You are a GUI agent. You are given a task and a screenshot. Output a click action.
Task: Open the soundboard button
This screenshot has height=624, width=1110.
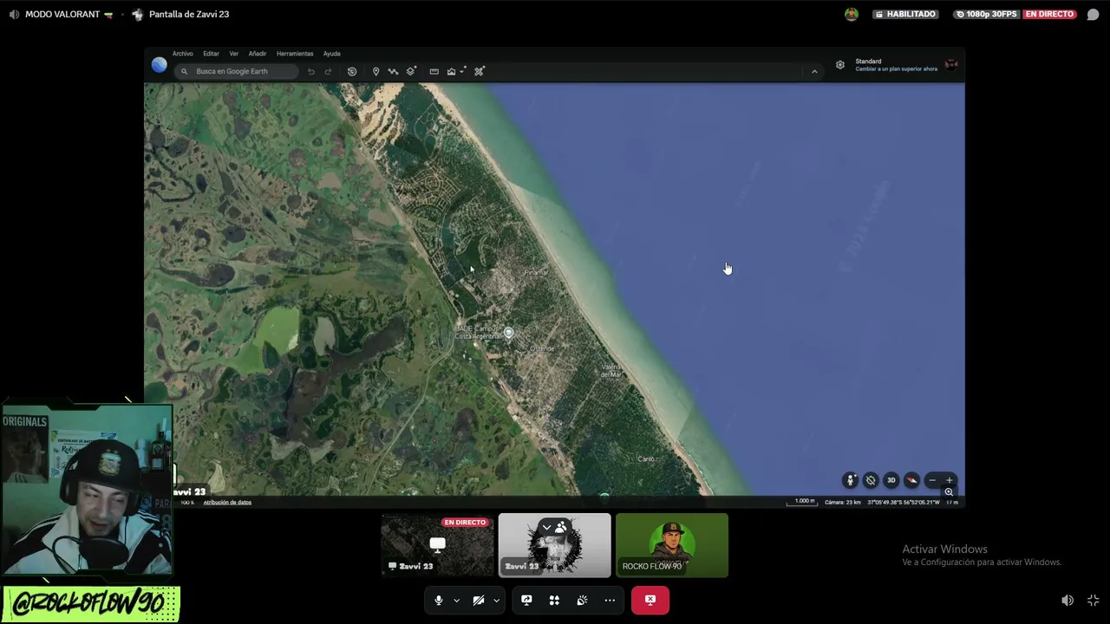pos(582,600)
